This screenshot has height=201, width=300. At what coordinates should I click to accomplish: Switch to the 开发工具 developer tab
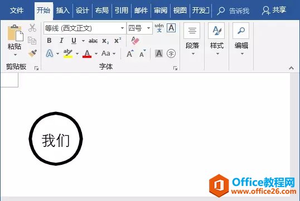201,10
